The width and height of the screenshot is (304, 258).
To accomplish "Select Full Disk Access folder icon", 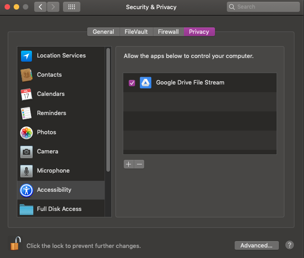I will point(26,209).
